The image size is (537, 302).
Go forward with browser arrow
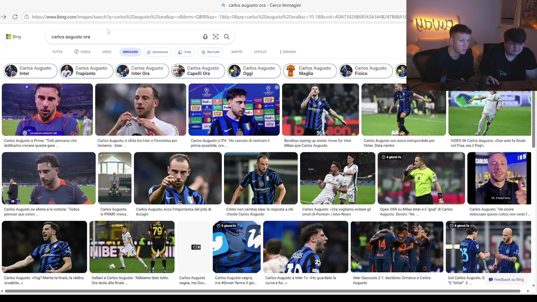[x=3, y=17]
